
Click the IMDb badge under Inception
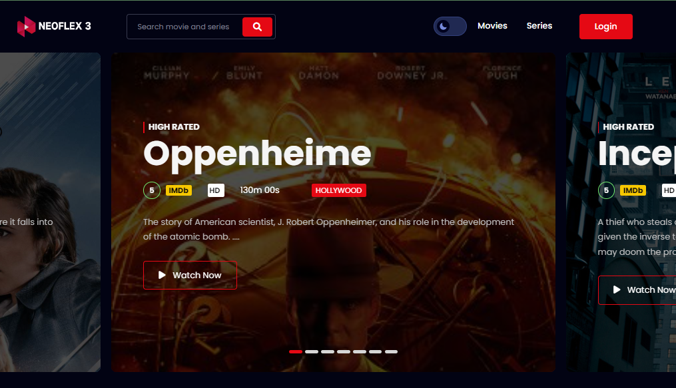pyautogui.click(x=631, y=190)
